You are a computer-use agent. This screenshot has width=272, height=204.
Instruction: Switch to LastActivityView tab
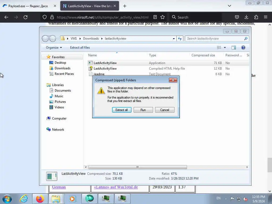click(x=90, y=6)
